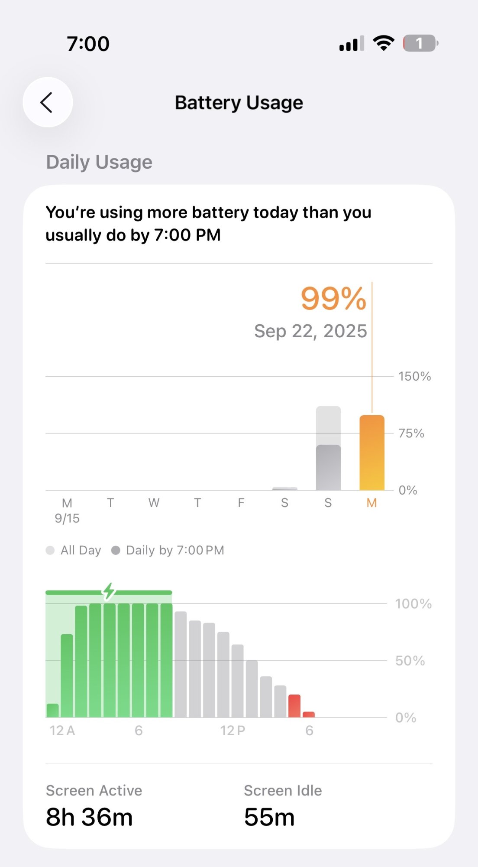Tap the M 9/15 day label
Screen dimensions: 478x867
tap(67, 510)
